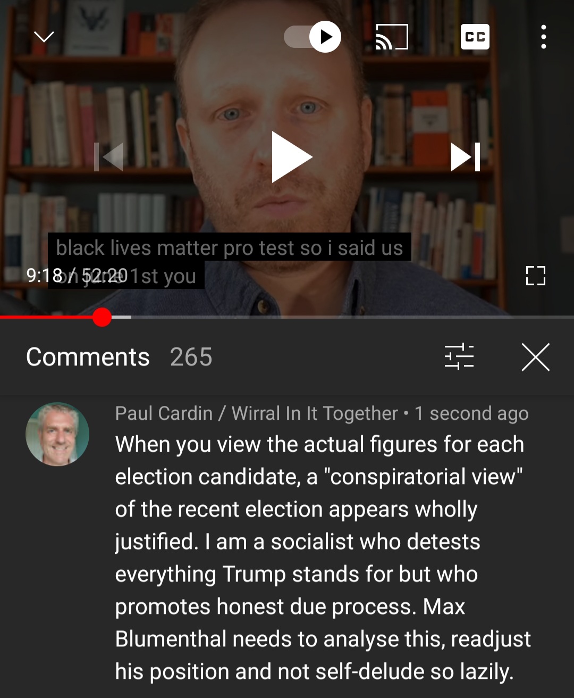The image size is (574, 698).
Task: Toggle the autoplay switch
Action: [313, 37]
